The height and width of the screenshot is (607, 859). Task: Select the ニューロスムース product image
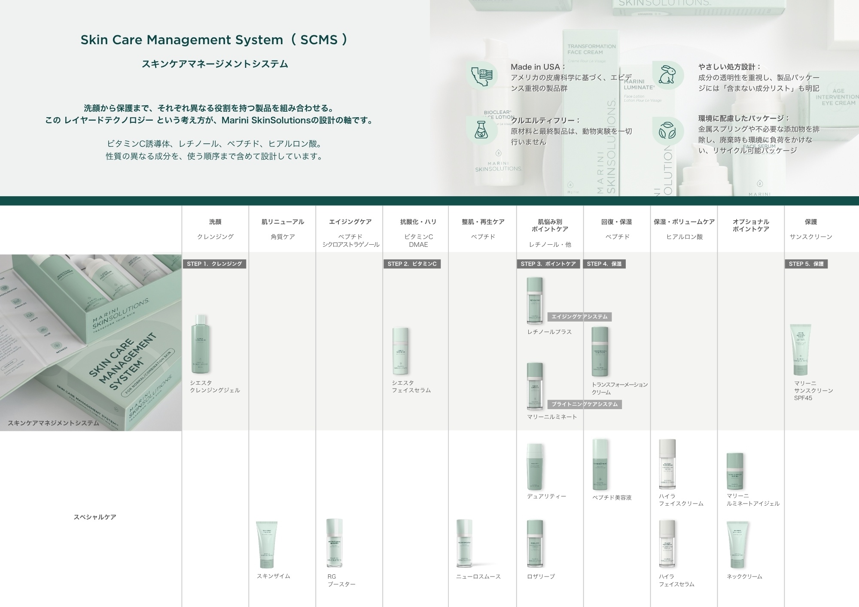[464, 543]
